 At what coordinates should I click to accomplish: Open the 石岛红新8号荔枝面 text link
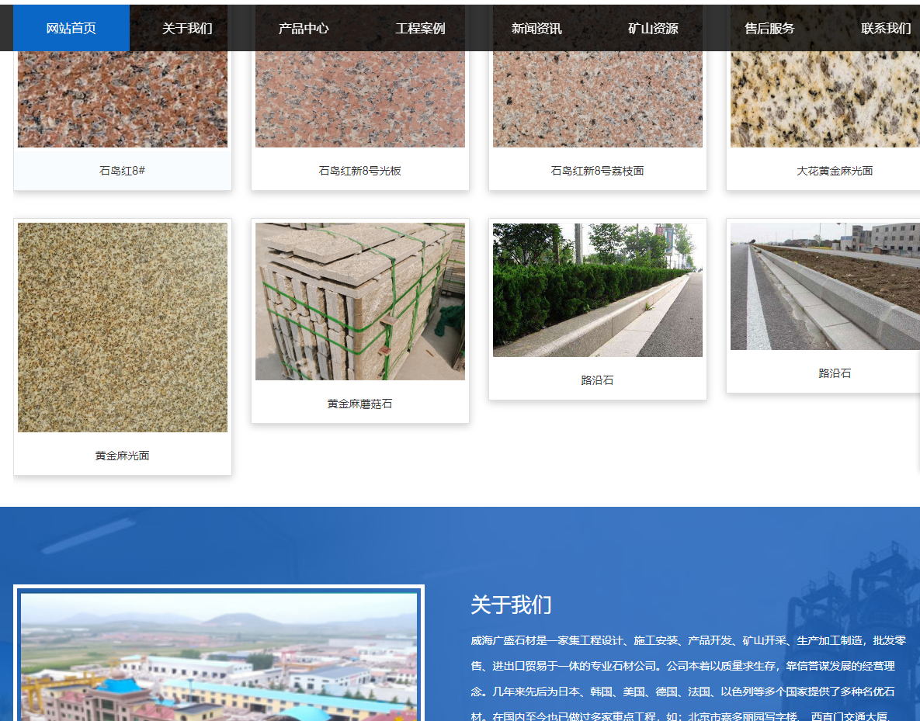[598, 171]
